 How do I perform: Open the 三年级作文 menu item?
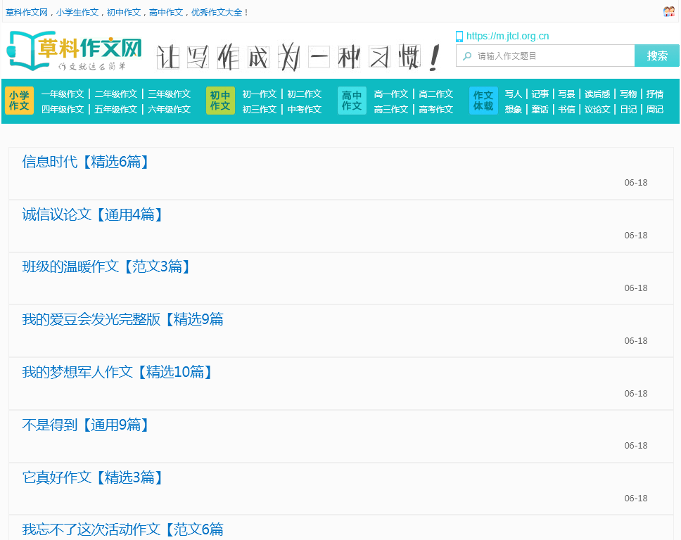click(170, 94)
